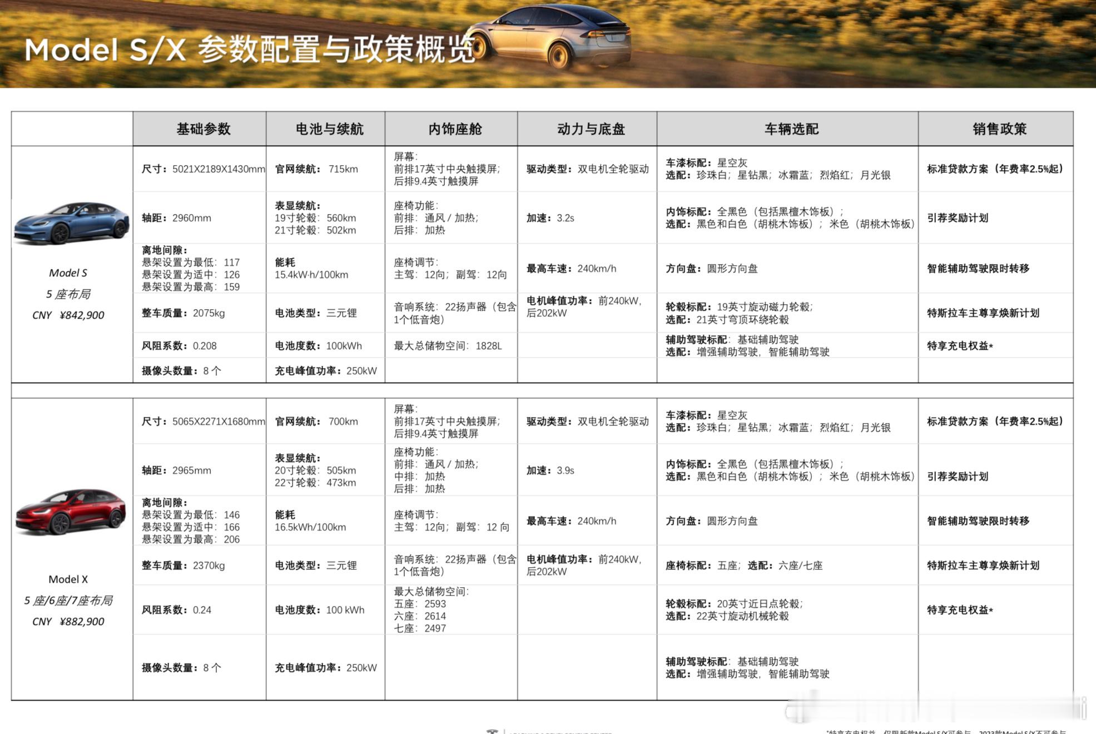Click the 销售政策 column header
This screenshot has width=1096, height=734.
tap(999, 129)
